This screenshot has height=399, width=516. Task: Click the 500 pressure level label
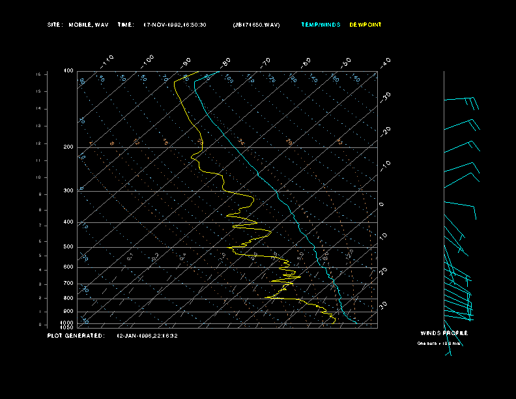pos(68,247)
